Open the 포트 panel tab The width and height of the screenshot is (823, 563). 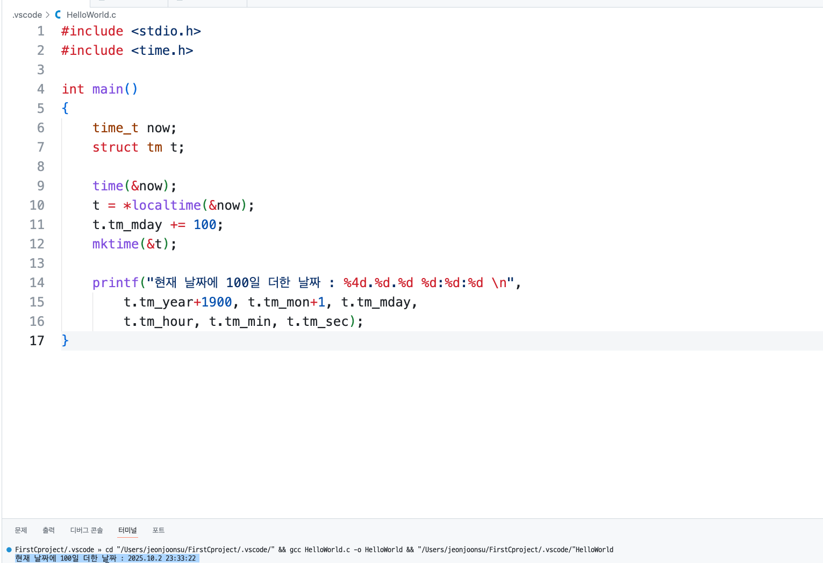(158, 530)
